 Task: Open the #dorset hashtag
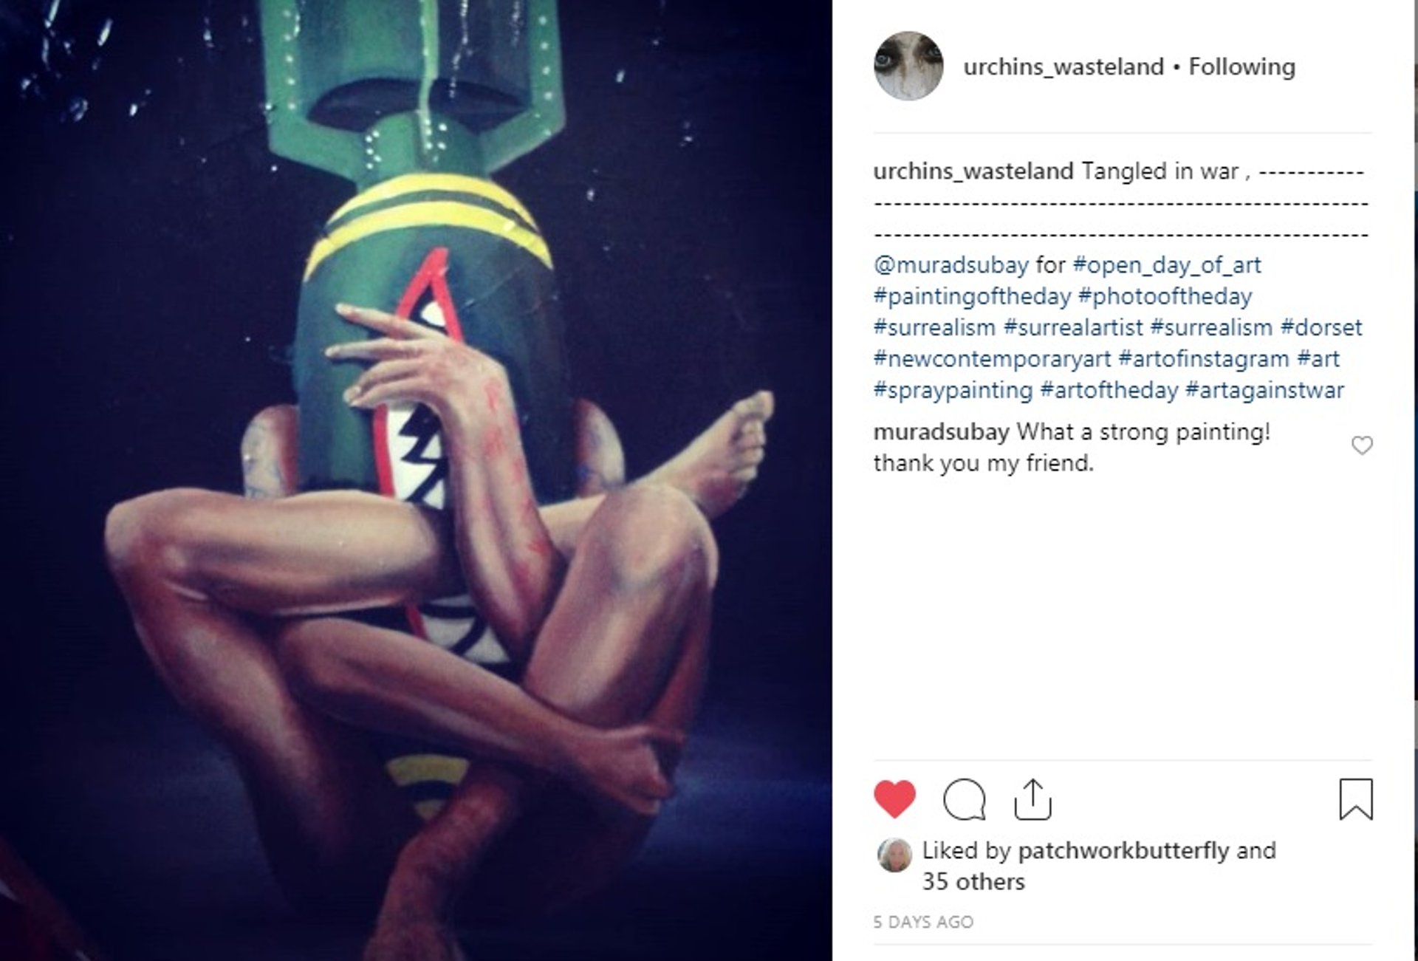(1321, 327)
